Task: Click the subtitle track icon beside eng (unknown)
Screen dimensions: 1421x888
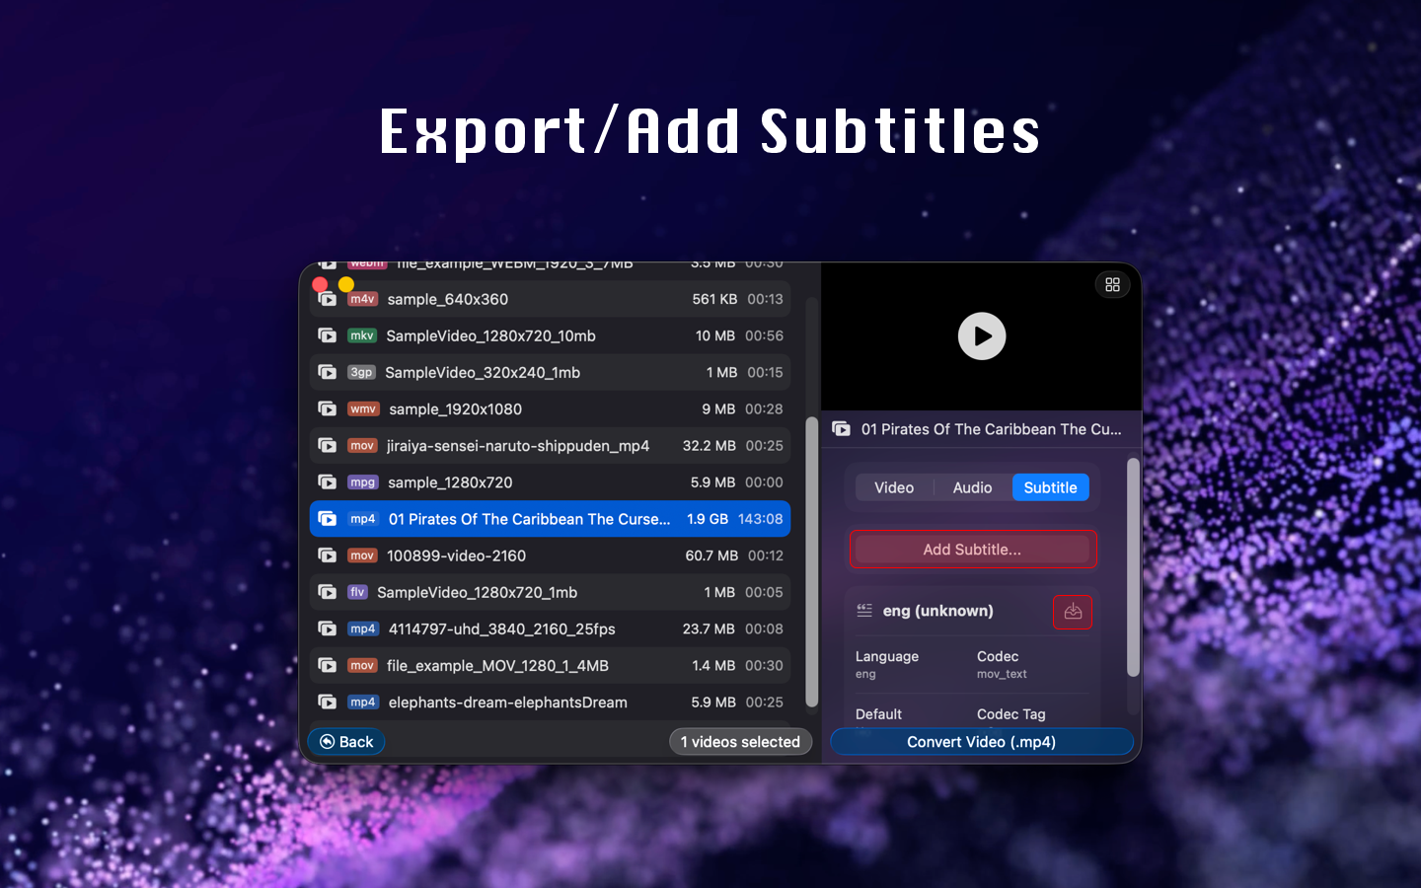Action: tap(864, 611)
